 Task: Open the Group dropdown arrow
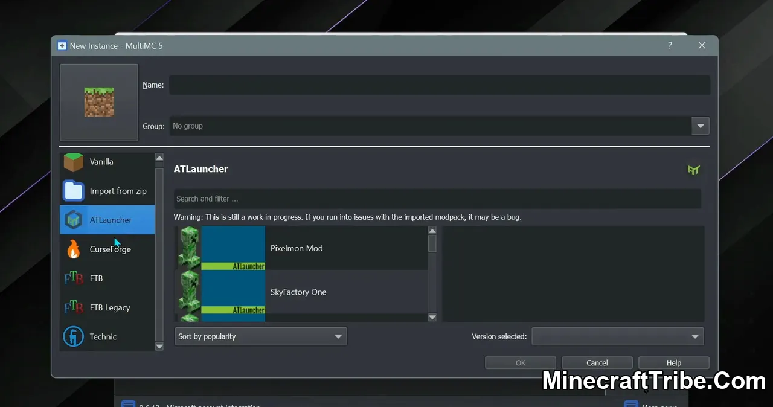coord(701,126)
